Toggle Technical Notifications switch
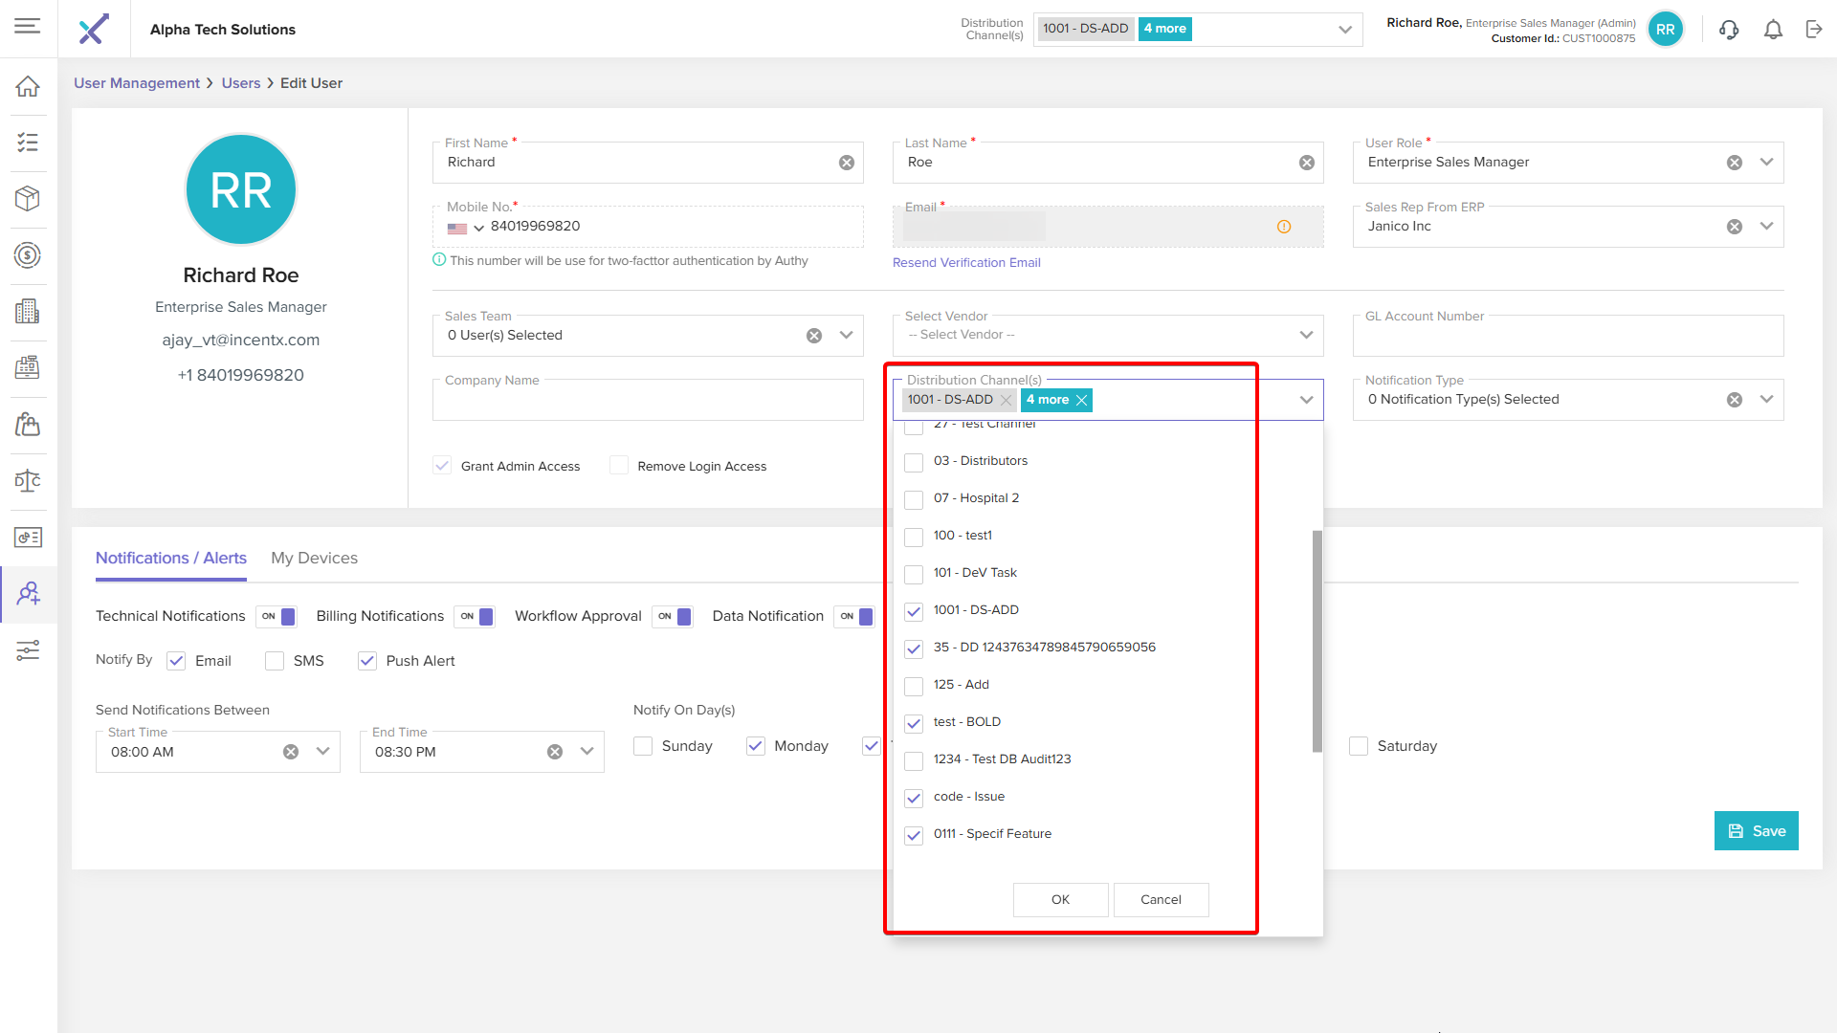1837x1033 pixels. (277, 617)
